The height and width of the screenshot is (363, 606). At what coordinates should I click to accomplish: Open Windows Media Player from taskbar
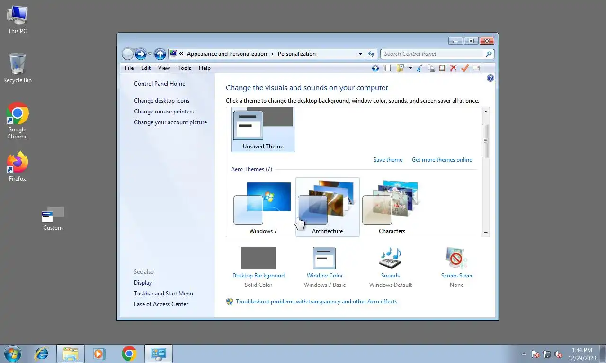tap(99, 354)
